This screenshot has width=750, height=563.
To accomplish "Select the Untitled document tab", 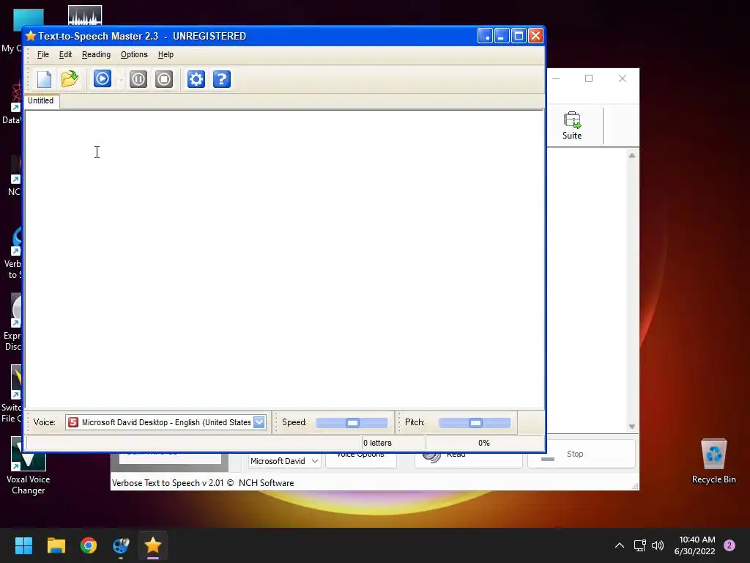I will pyautogui.click(x=41, y=101).
